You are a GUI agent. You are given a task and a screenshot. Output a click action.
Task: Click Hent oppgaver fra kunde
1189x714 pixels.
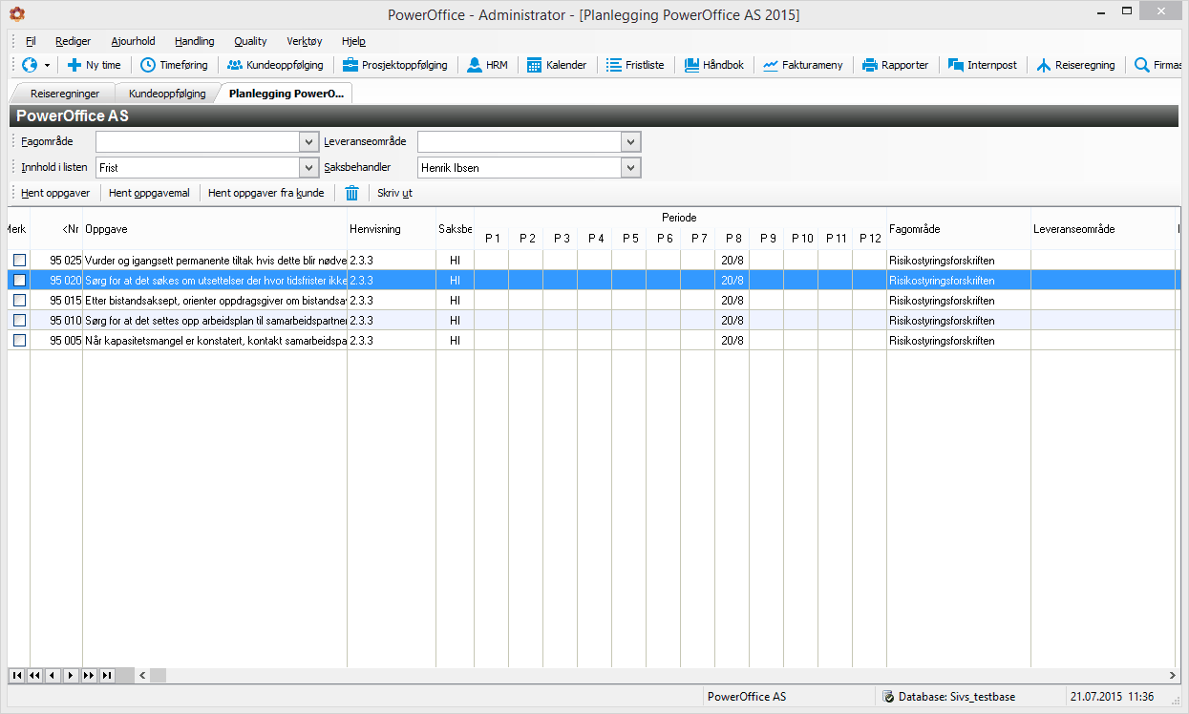(265, 193)
